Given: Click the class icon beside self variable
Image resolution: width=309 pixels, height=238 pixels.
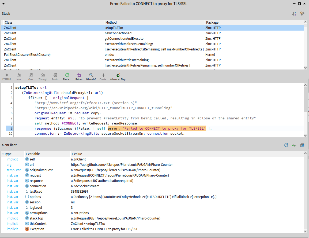Looking at the screenshot, I should pyautogui.click(x=27, y=159).
